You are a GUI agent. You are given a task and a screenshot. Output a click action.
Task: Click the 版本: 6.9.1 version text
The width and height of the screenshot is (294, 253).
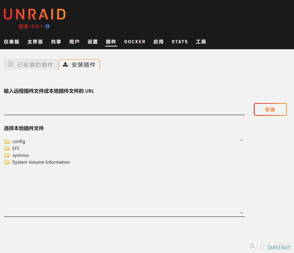point(30,26)
